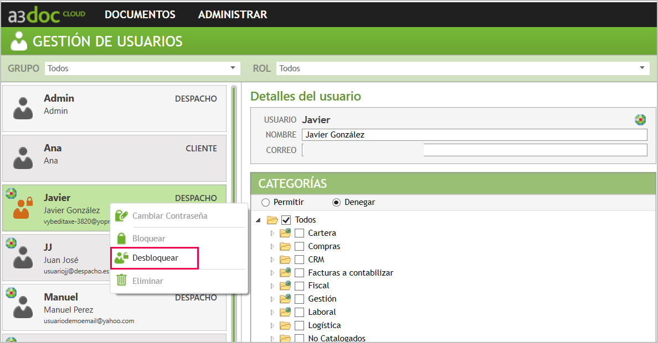This screenshot has height=343, width=658.
Task: Click the Bloquear padlock icon
Action: point(121,239)
